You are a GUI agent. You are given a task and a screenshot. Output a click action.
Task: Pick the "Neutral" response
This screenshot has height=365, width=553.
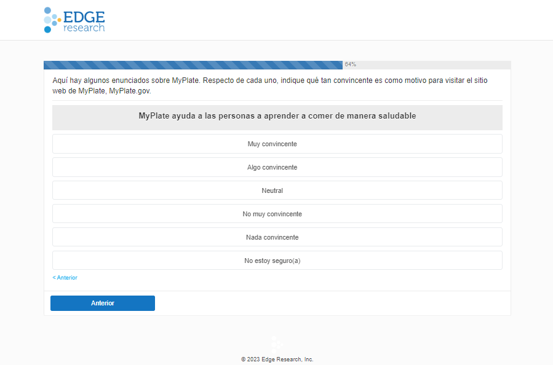point(277,190)
